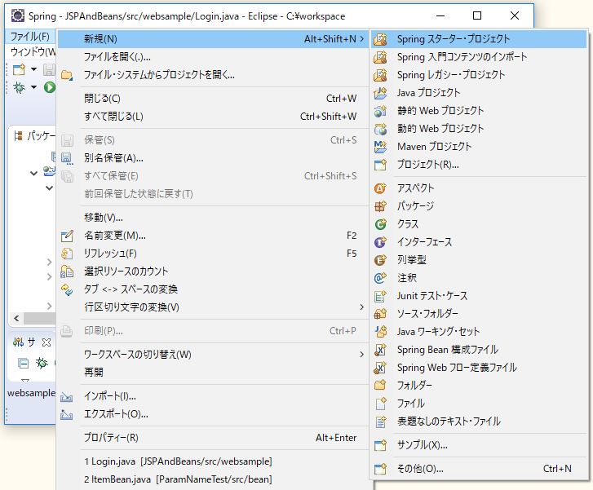Click the Spring Web フロー定義ファイル icon
The width and height of the screenshot is (593, 490).
(380, 368)
